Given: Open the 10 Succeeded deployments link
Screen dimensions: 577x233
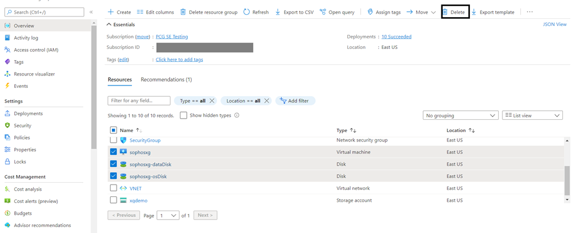Looking at the screenshot, I should click(x=397, y=37).
